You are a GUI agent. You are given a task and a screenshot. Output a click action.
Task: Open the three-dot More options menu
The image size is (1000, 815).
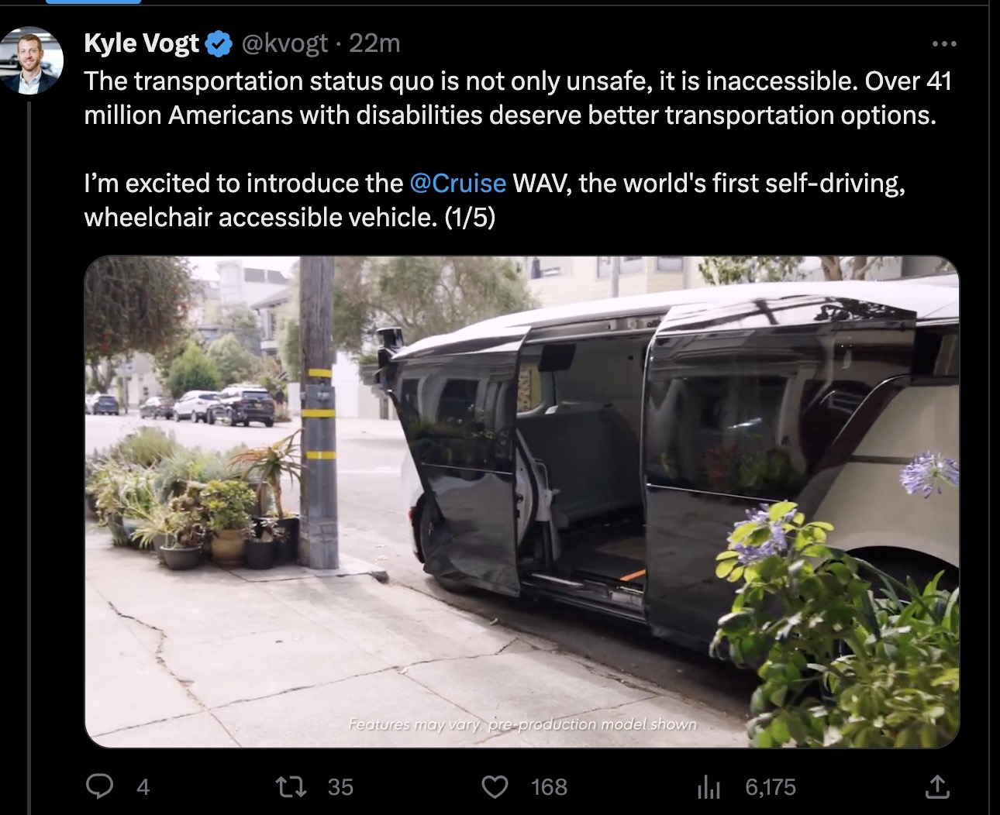point(943,44)
